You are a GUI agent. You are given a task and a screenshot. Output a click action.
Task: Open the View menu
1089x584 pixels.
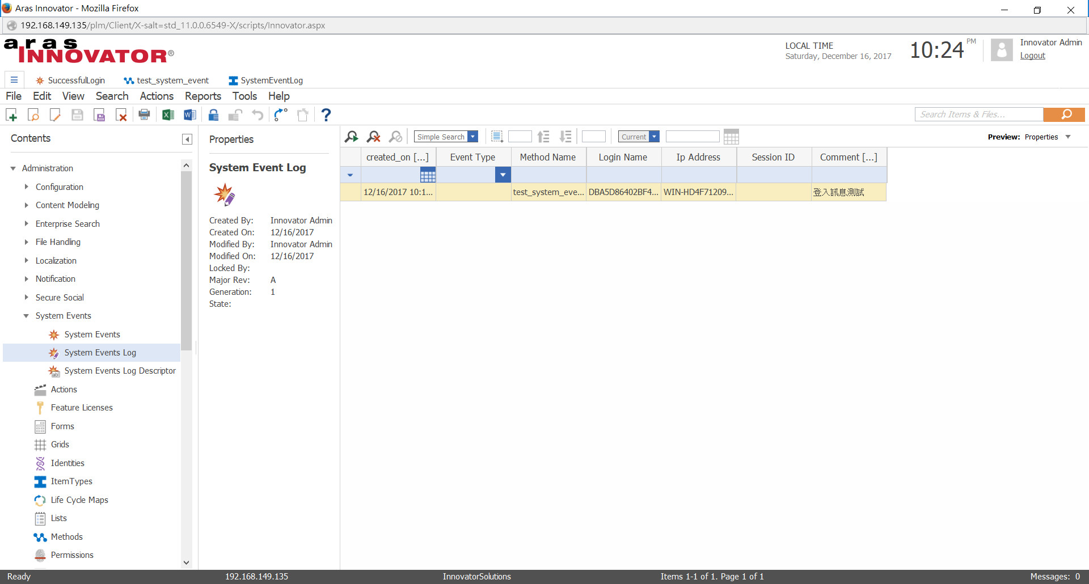(73, 96)
